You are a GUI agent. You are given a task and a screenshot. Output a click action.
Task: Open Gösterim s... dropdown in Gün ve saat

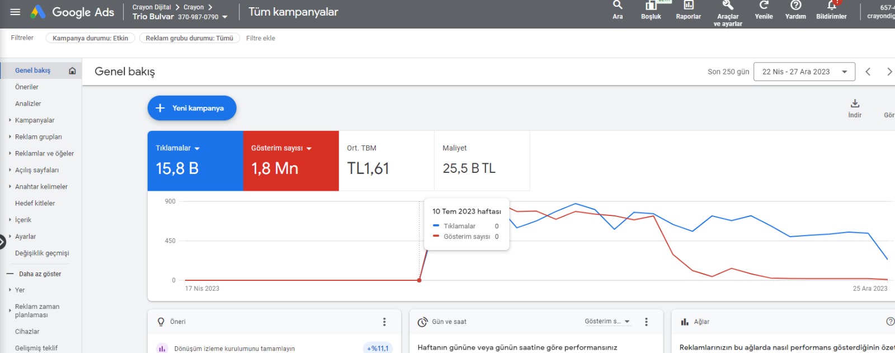coord(607,322)
